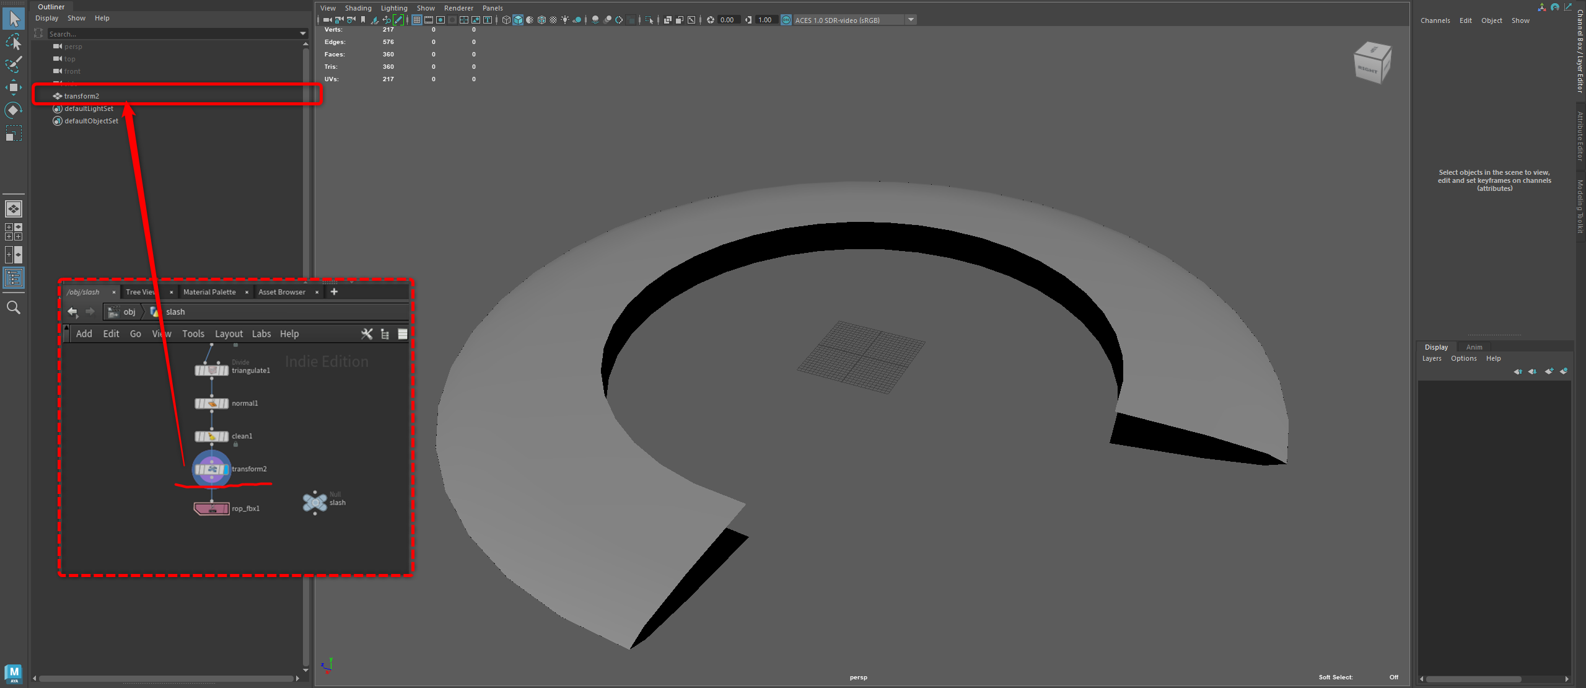Image resolution: width=1586 pixels, height=688 pixels.
Task: Open the Outliner search filter dropdown
Action: [302, 33]
